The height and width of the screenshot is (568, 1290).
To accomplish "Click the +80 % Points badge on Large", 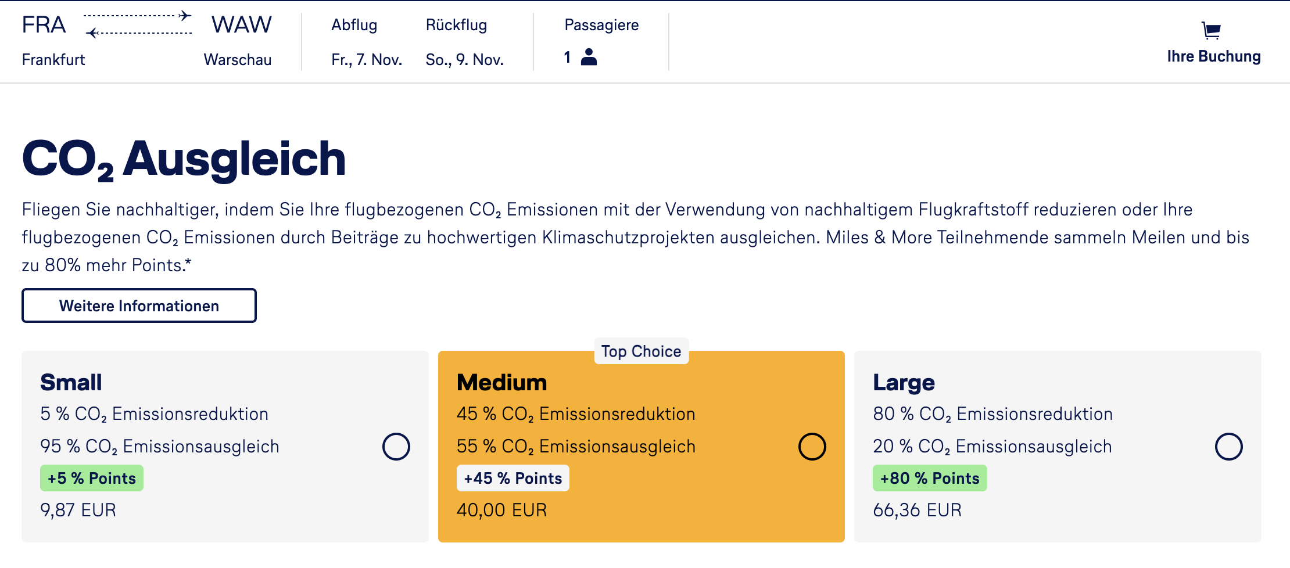I will (x=929, y=478).
